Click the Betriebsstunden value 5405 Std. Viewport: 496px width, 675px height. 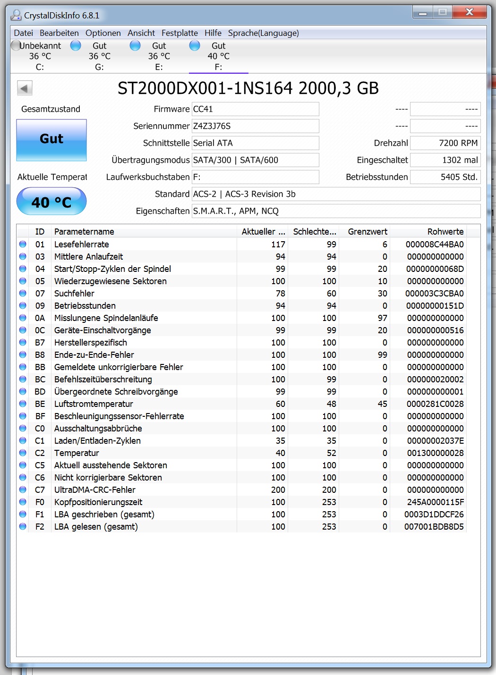pos(445,177)
